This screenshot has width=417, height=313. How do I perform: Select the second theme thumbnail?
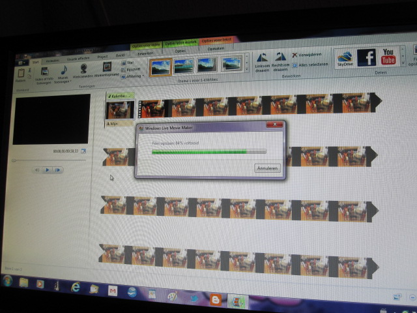(184, 67)
